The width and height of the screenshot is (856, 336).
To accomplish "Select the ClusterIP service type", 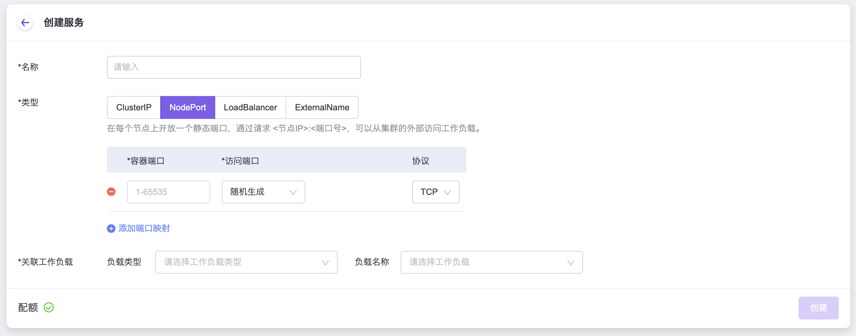I will coord(134,107).
